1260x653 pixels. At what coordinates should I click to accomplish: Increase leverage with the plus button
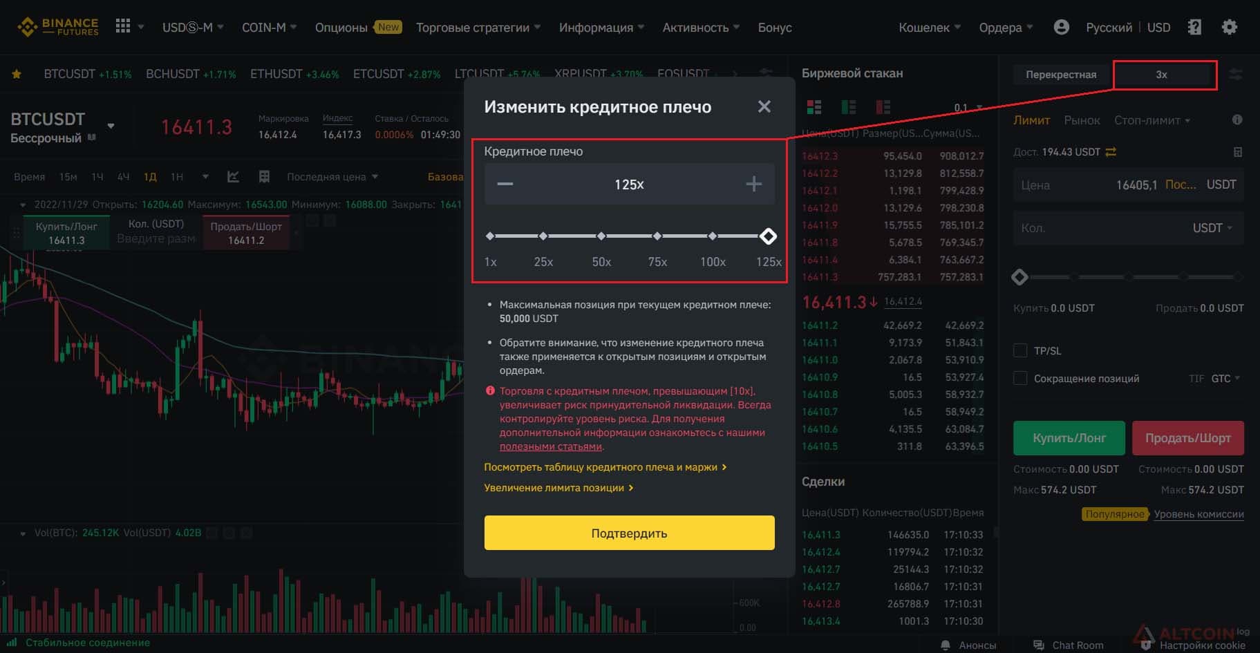click(x=753, y=184)
